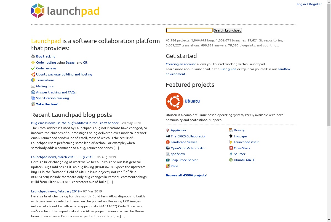Open Launchpad news, March 2019 – July 2019
This screenshot has width=331, height=222.
click(62, 157)
